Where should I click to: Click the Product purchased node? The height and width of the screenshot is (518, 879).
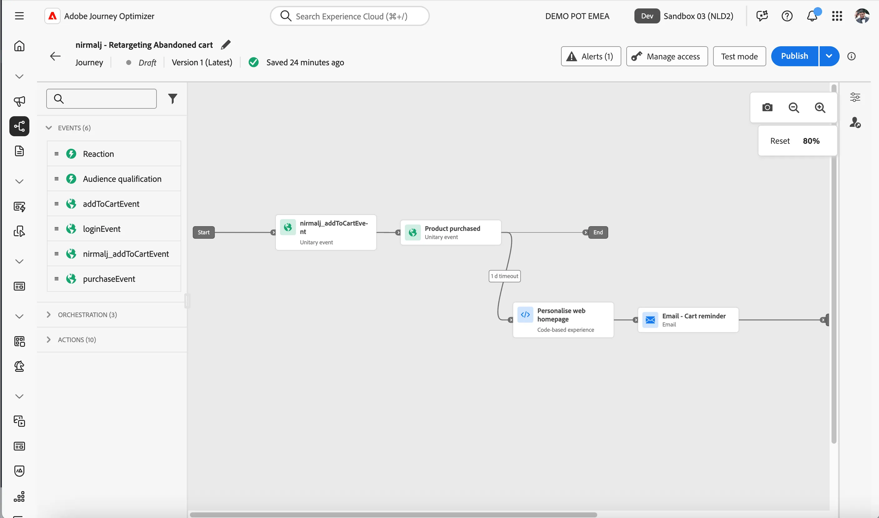tap(450, 232)
